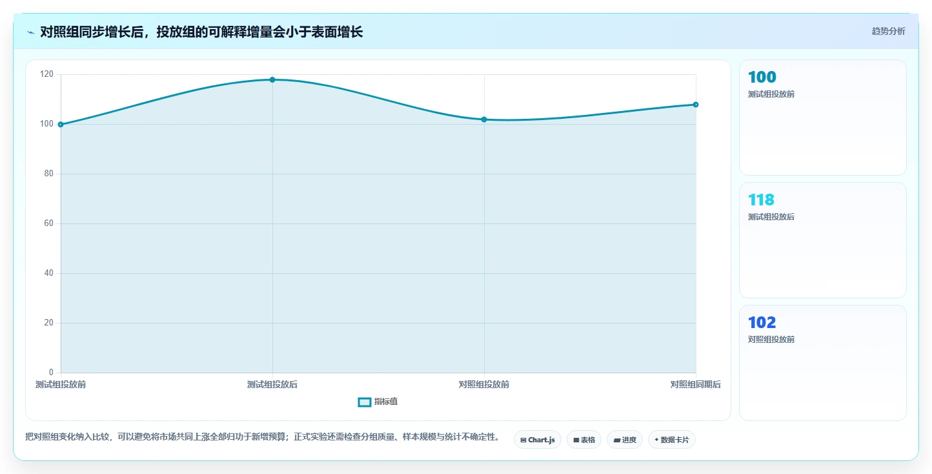Open the 100 测试组投放前 data card
The height and width of the screenshot is (474, 932).
[823, 118]
